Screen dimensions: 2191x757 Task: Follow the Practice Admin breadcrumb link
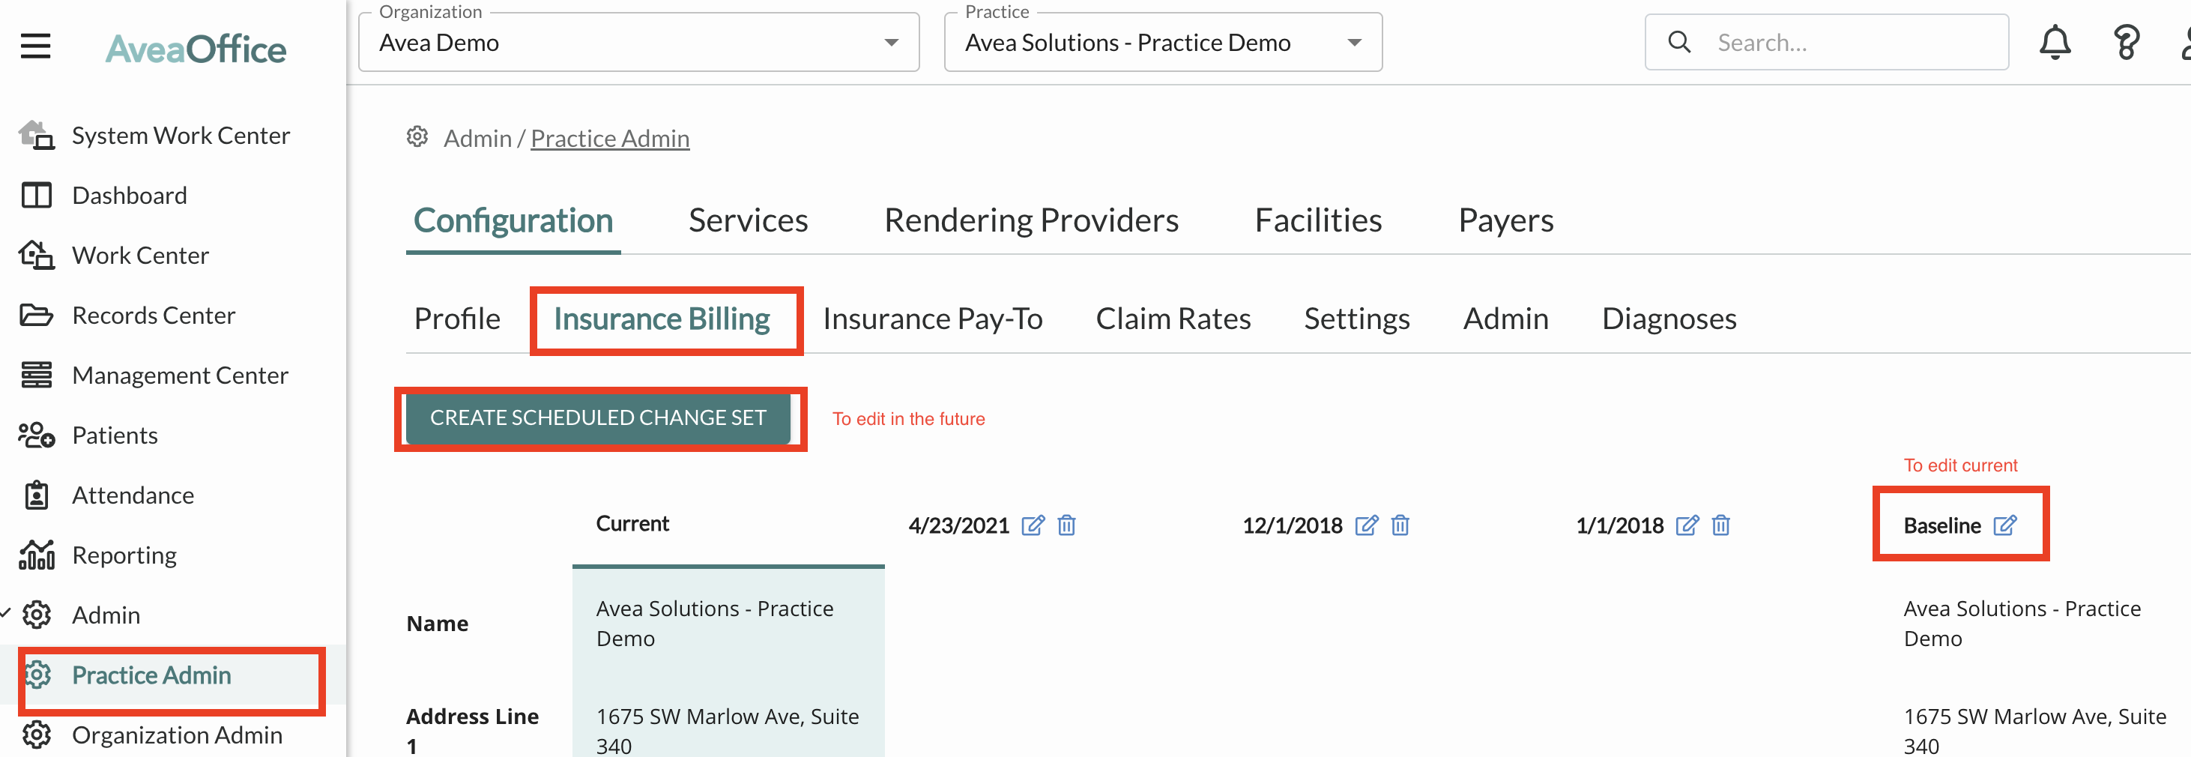click(610, 139)
